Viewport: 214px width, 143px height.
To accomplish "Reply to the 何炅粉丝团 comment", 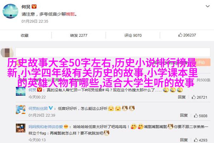I will [x=184, y=115].
